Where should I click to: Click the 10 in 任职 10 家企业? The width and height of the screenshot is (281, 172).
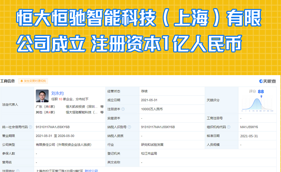[60, 99]
